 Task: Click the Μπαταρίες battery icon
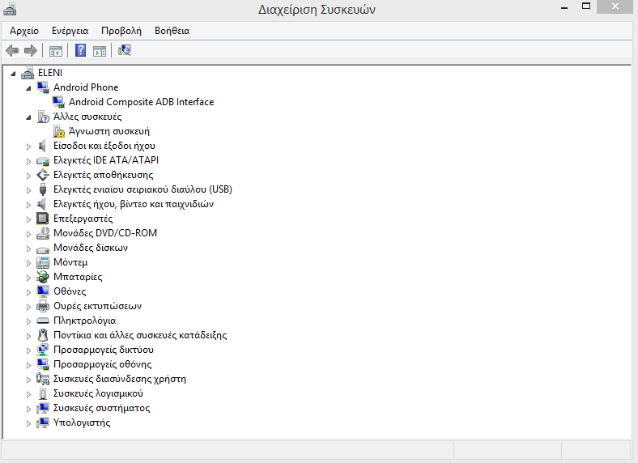coord(44,277)
